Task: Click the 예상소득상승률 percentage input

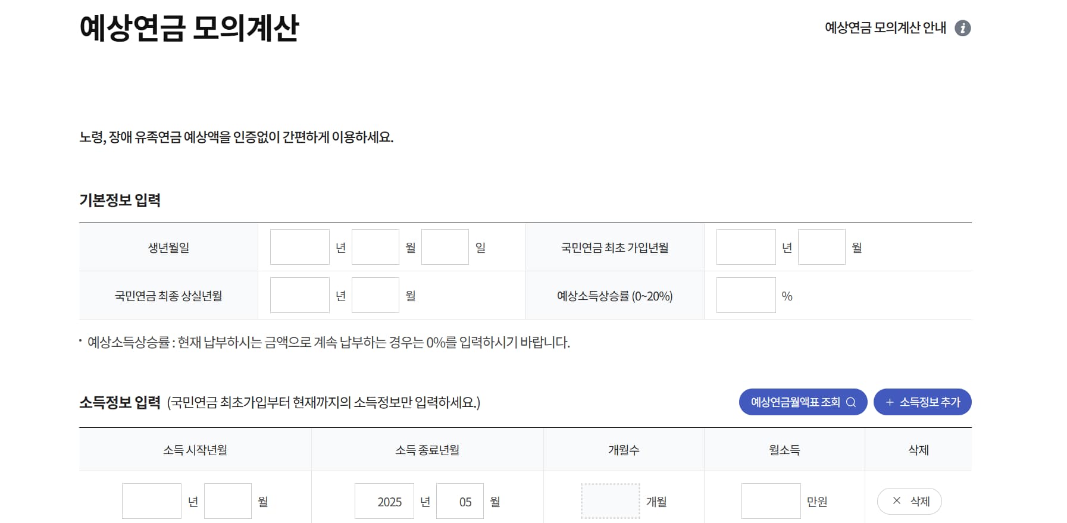Action: pos(746,295)
